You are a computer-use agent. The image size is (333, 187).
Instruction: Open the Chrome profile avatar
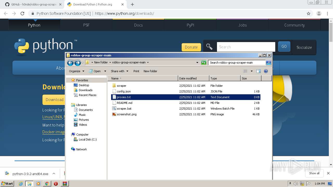click(x=319, y=14)
